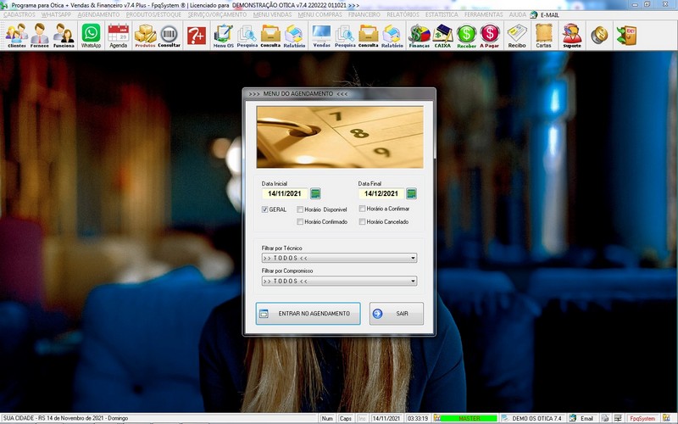This screenshot has width=678, height=424.
Task: Click Relatório printer icon in the OS group
Action: click(x=294, y=36)
